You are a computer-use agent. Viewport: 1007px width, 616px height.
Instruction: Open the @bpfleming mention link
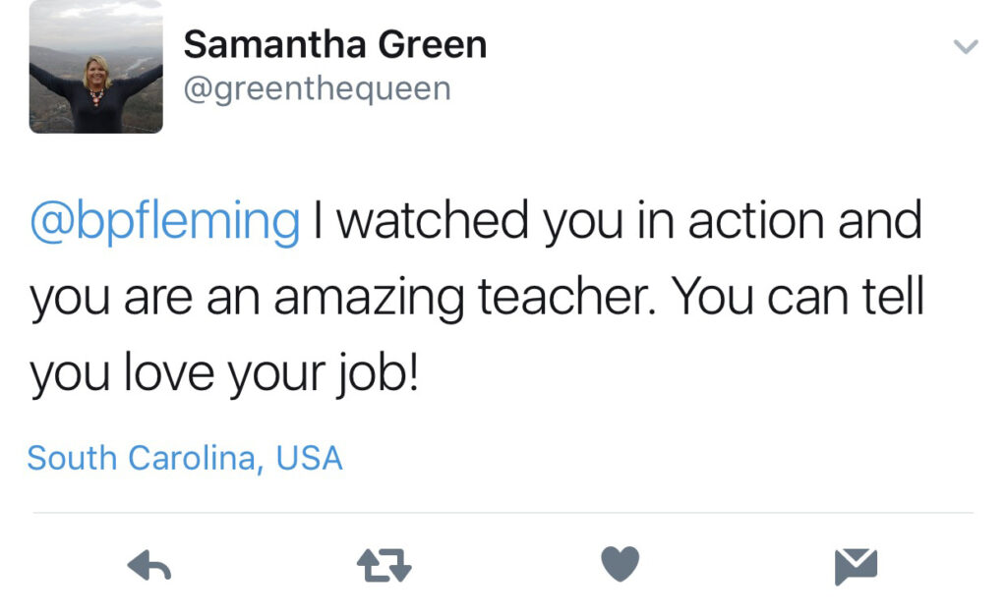coord(165,221)
